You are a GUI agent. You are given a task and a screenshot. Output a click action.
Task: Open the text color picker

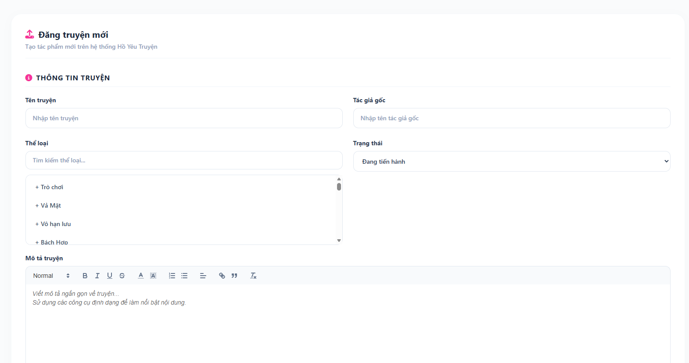(141, 276)
